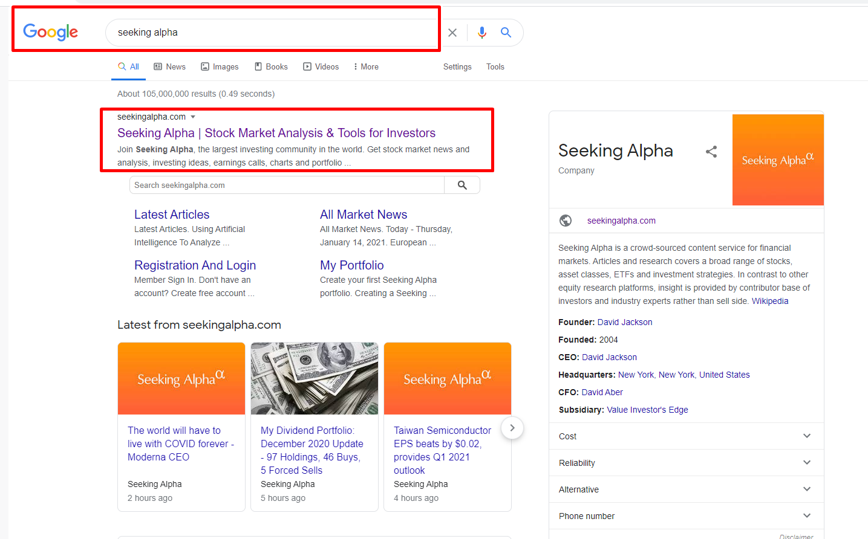Image resolution: width=868 pixels, height=539 pixels.
Task: Click the Disclaimer text in knowledge panel
Action: point(796,537)
